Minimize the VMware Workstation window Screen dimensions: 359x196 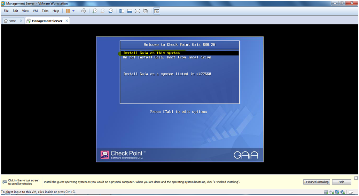pos(335,3)
